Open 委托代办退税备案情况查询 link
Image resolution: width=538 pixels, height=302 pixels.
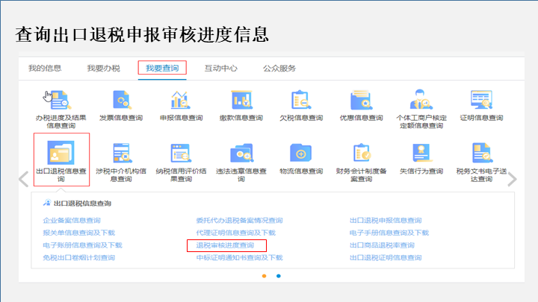pyautogui.click(x=240, y=220)
